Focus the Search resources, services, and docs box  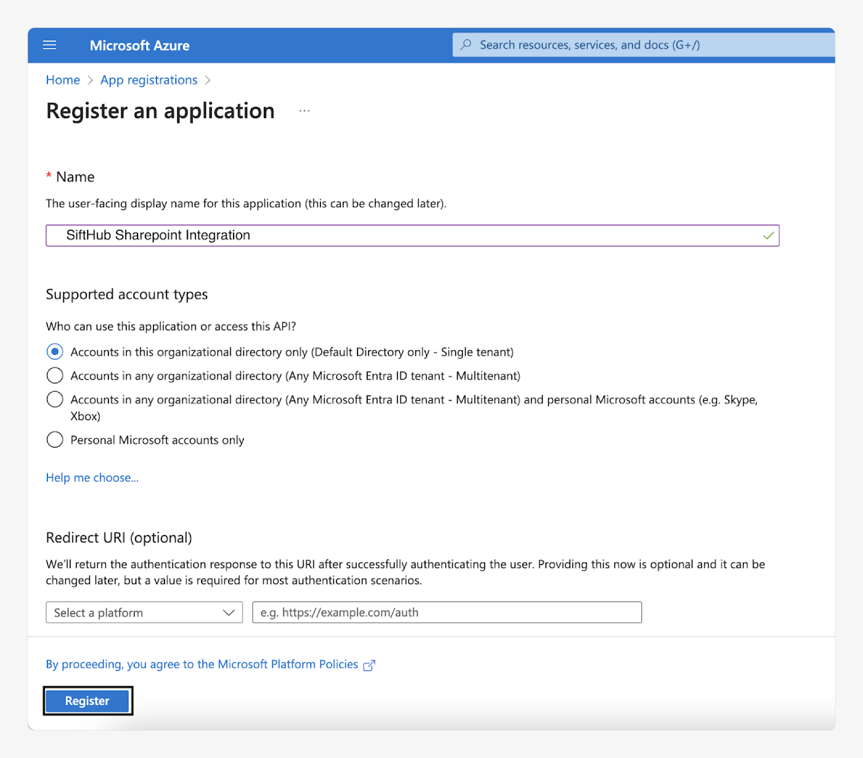click(x=643, y=45)
